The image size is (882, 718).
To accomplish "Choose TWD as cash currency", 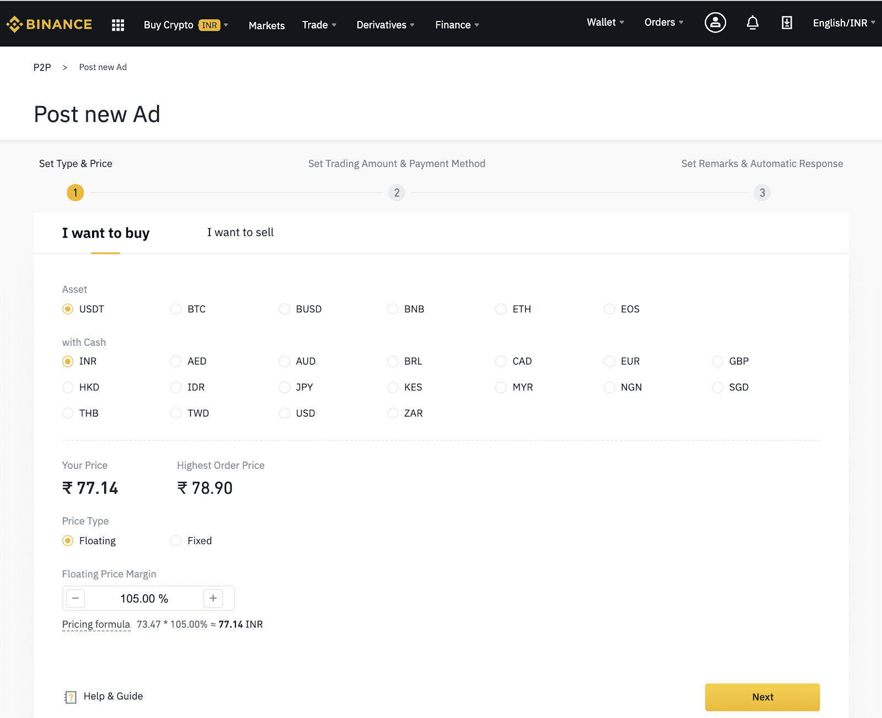I will coord(176,413).
